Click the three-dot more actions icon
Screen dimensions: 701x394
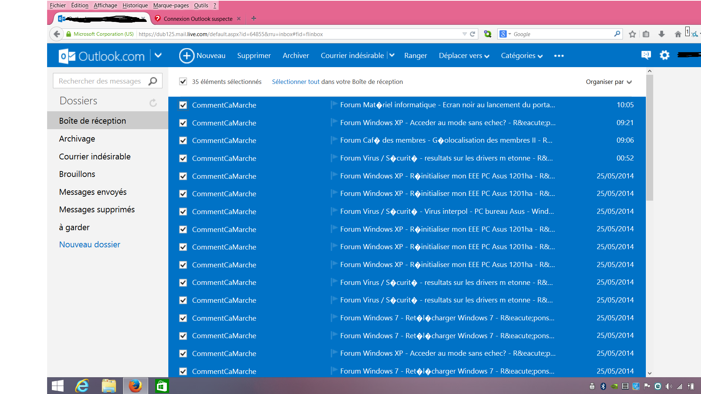(559, 56)
